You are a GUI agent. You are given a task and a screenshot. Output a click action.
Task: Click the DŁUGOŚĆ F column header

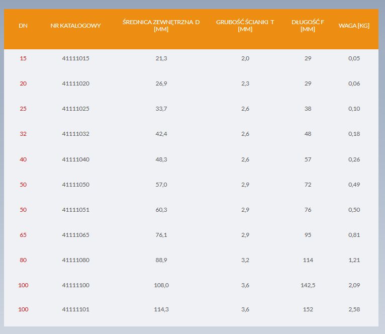point(308,26)
